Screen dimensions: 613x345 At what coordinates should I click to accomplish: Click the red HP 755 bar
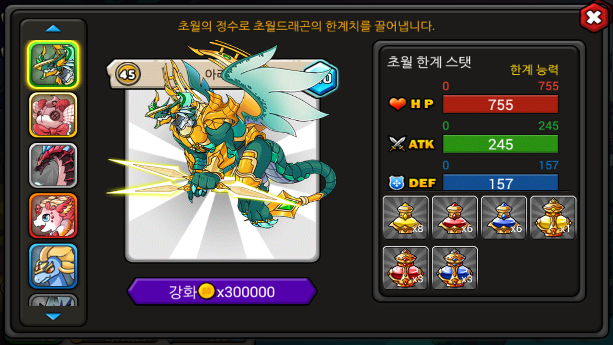point(500,104)
